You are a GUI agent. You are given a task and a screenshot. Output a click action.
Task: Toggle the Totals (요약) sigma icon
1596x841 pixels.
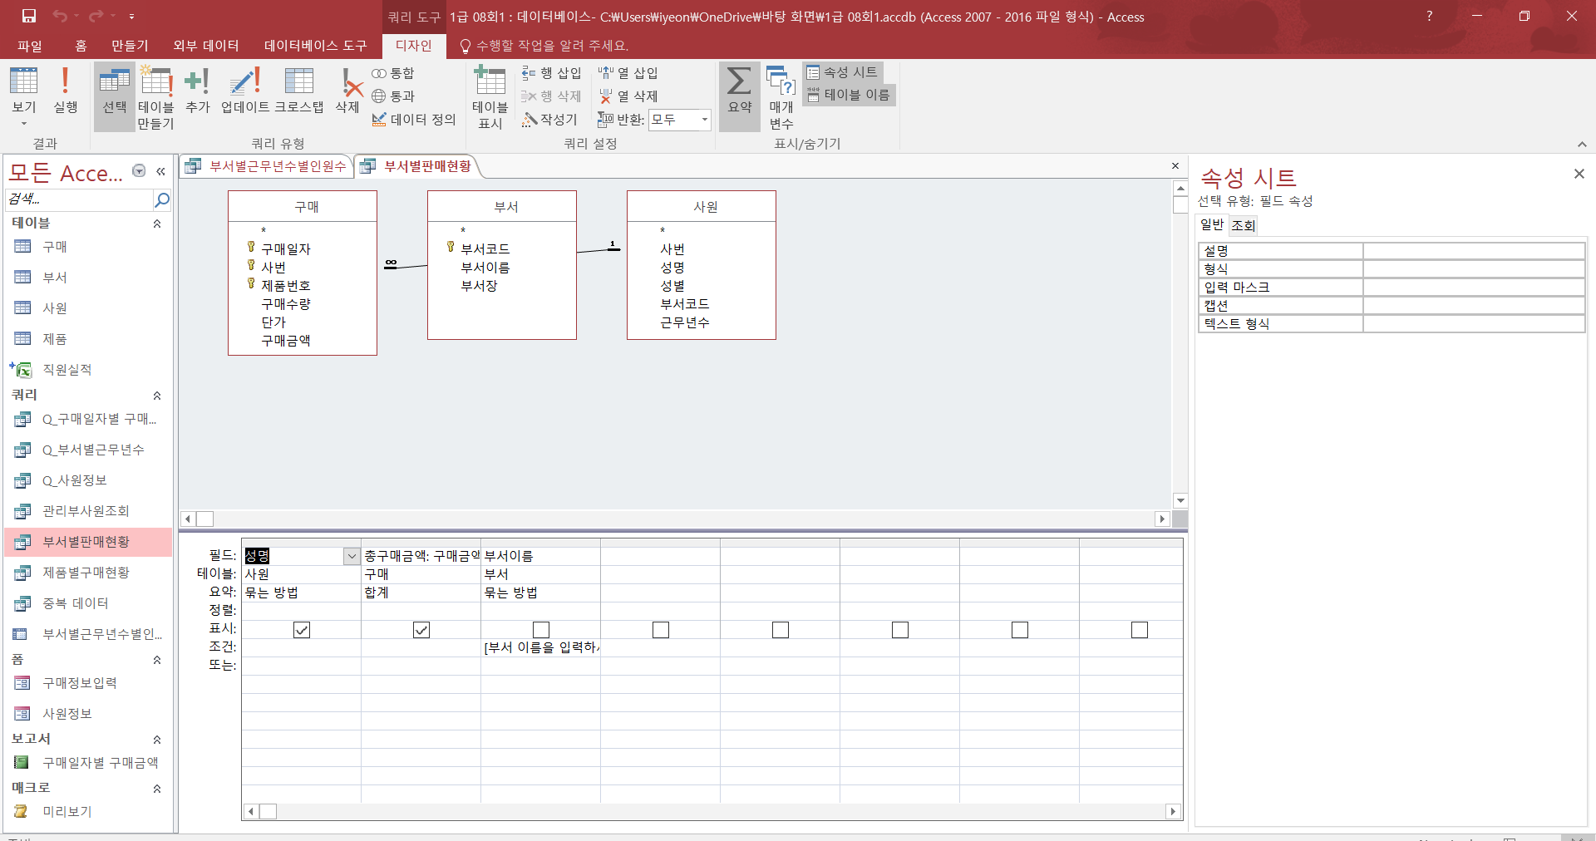(x=739, y=90)
